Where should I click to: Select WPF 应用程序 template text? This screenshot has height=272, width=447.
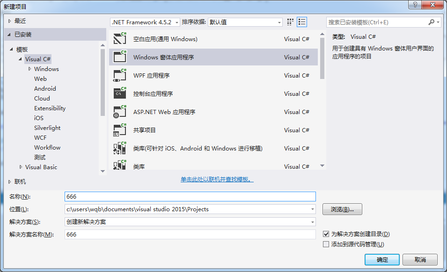[151, 75]
